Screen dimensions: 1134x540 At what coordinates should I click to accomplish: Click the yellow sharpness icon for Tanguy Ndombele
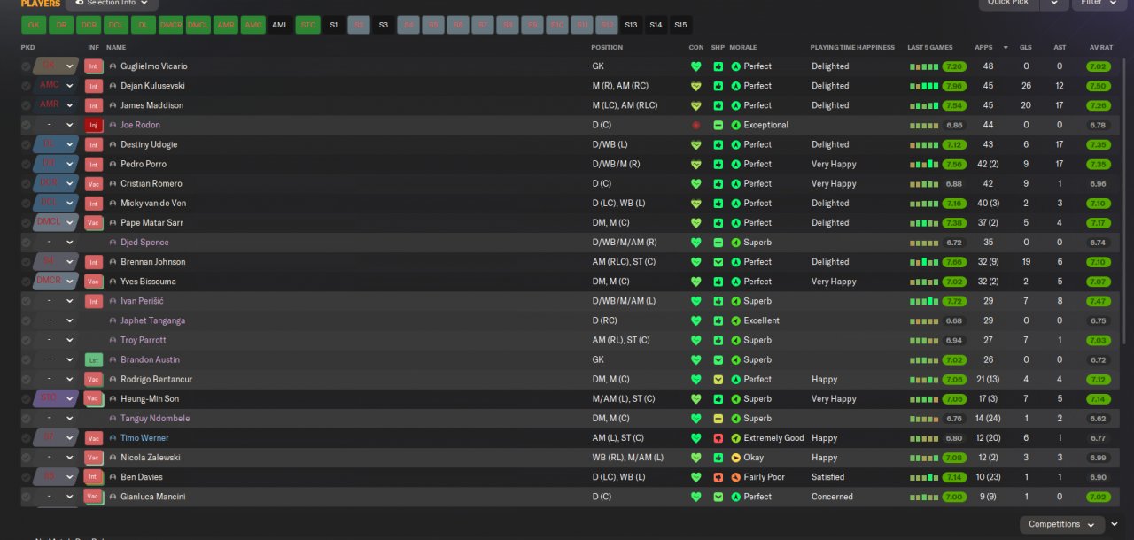[x=718, y=418]
